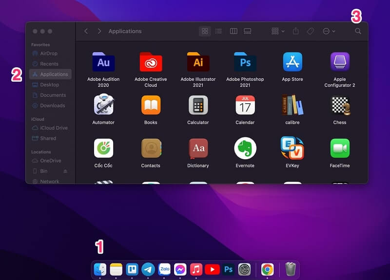Open Finder from the Dock
Image resolution: width=390 pixels, height=280 pixels.
[100, 269]
